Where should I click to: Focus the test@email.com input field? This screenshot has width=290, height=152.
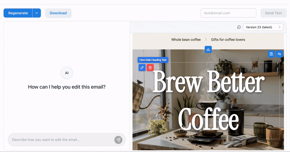click(228, 13)
